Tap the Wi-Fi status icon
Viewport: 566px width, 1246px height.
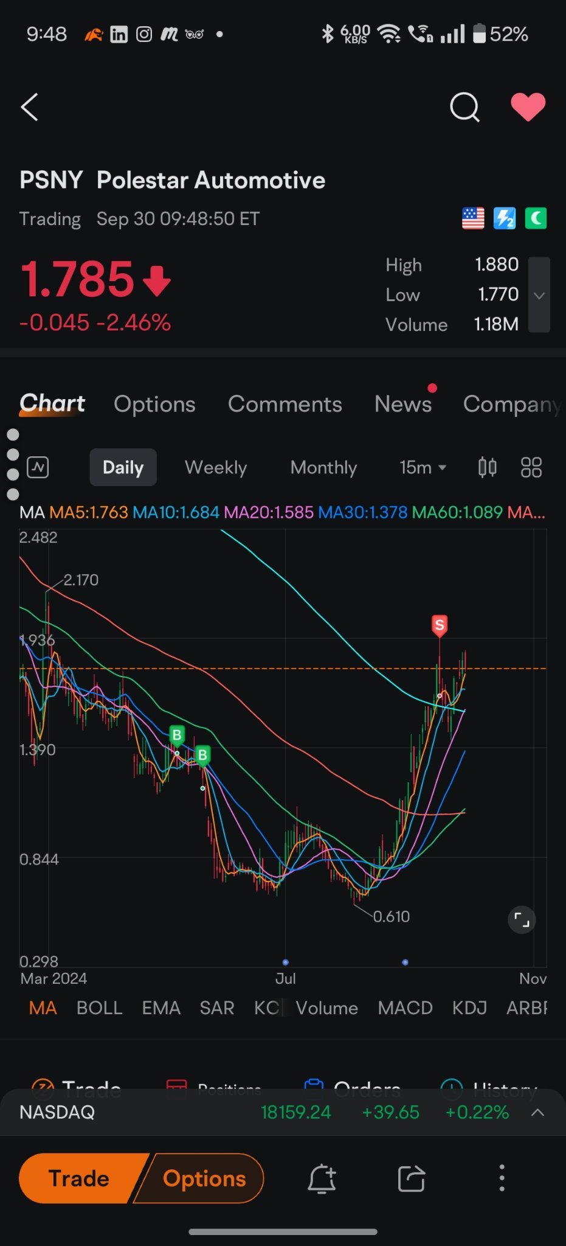[x=388, y=34]
